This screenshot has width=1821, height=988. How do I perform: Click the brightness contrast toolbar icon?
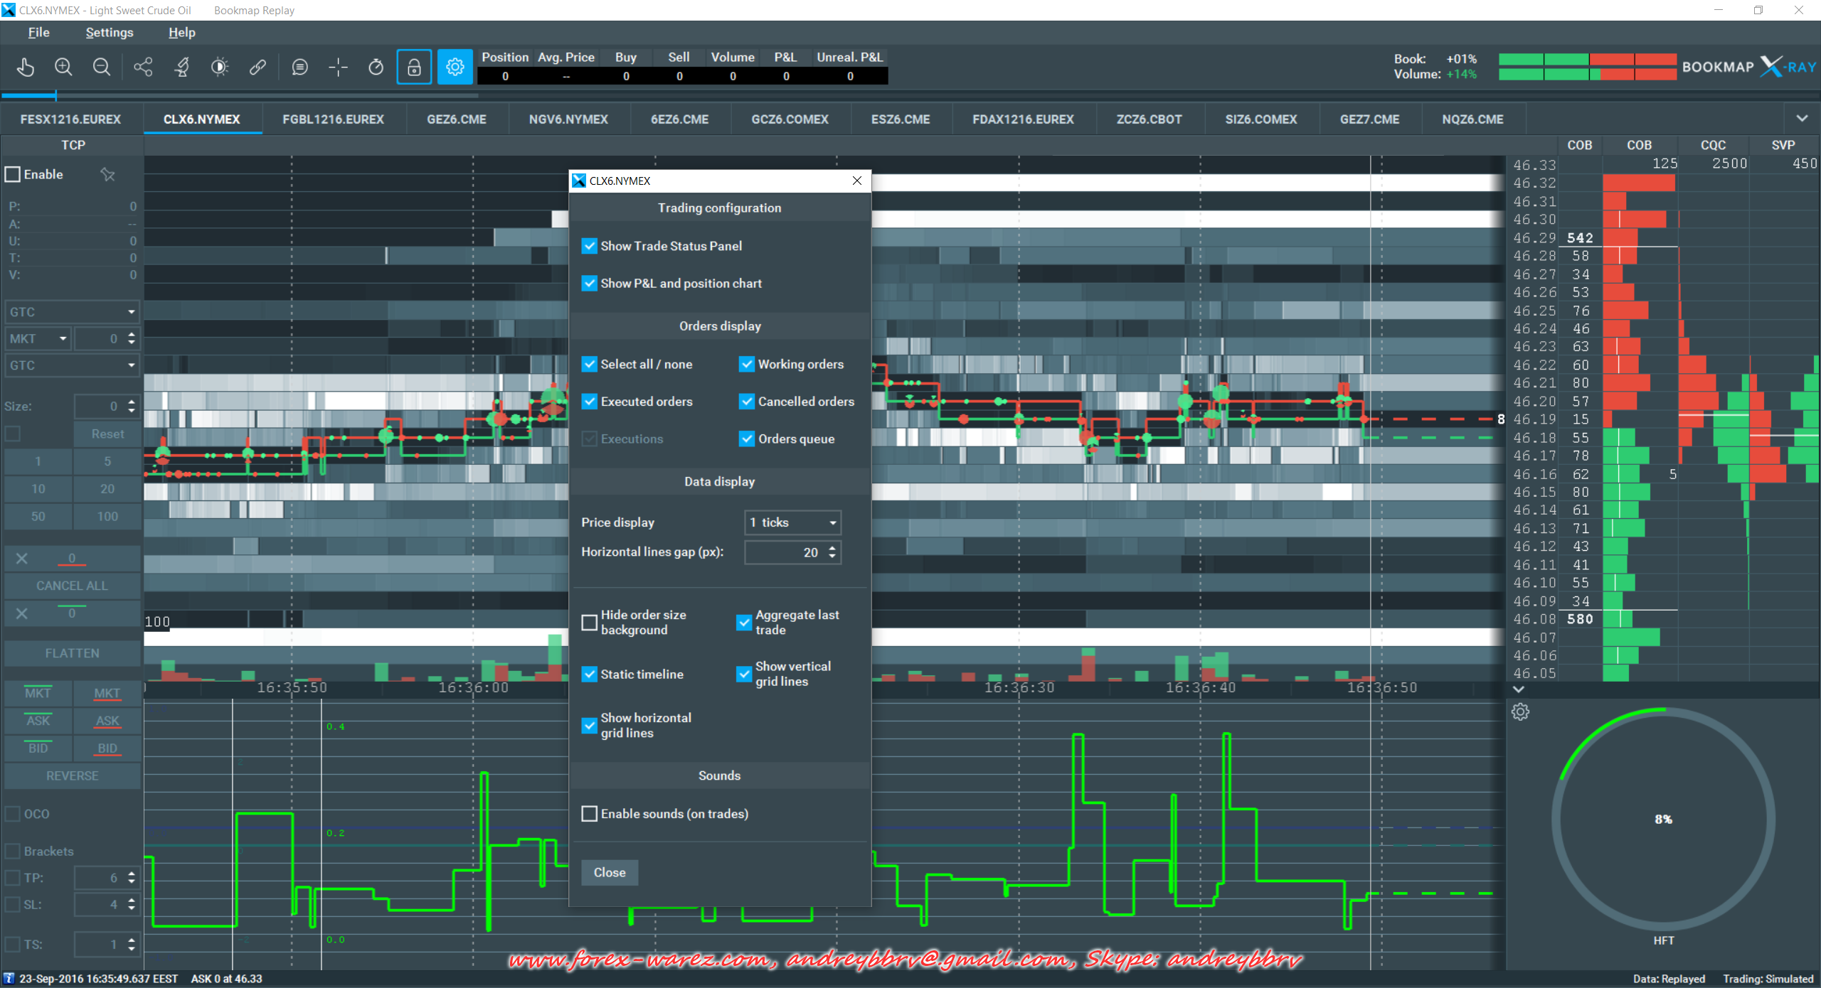(x=220, y=67)
